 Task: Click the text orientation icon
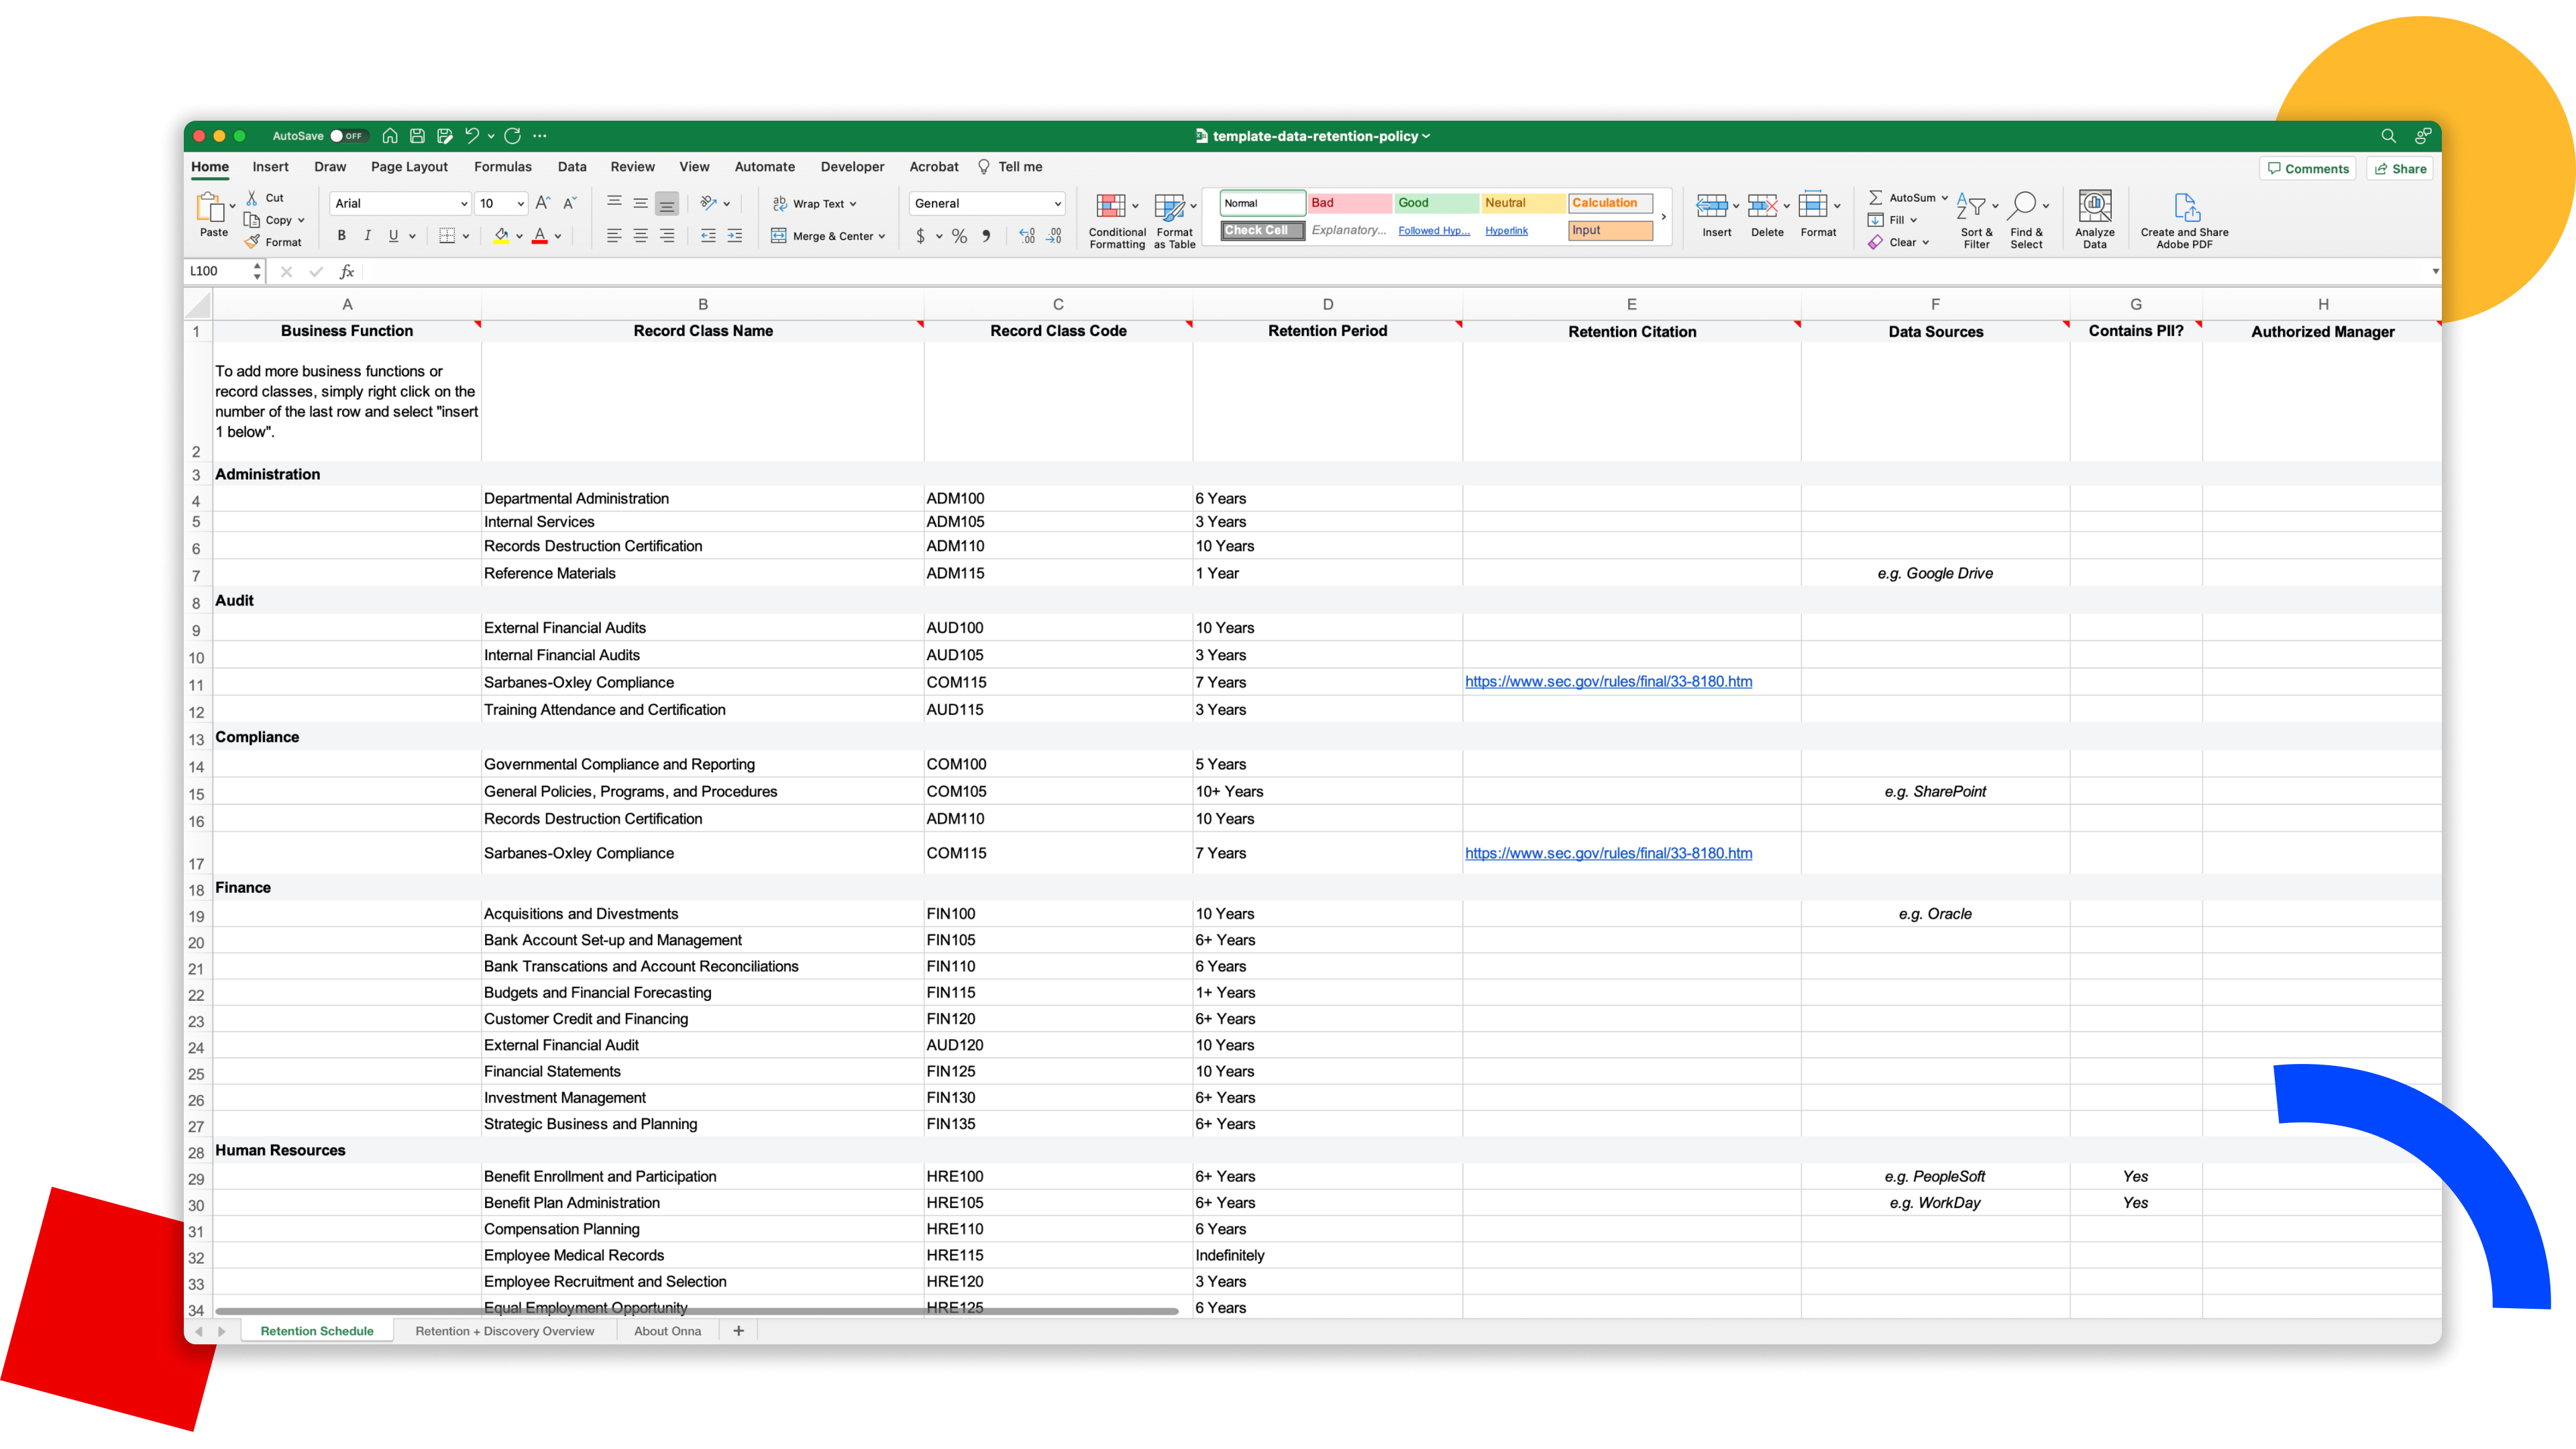pos(708,203)
